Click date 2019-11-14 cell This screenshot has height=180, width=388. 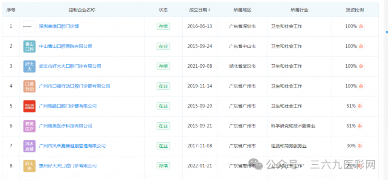[200, 86]
